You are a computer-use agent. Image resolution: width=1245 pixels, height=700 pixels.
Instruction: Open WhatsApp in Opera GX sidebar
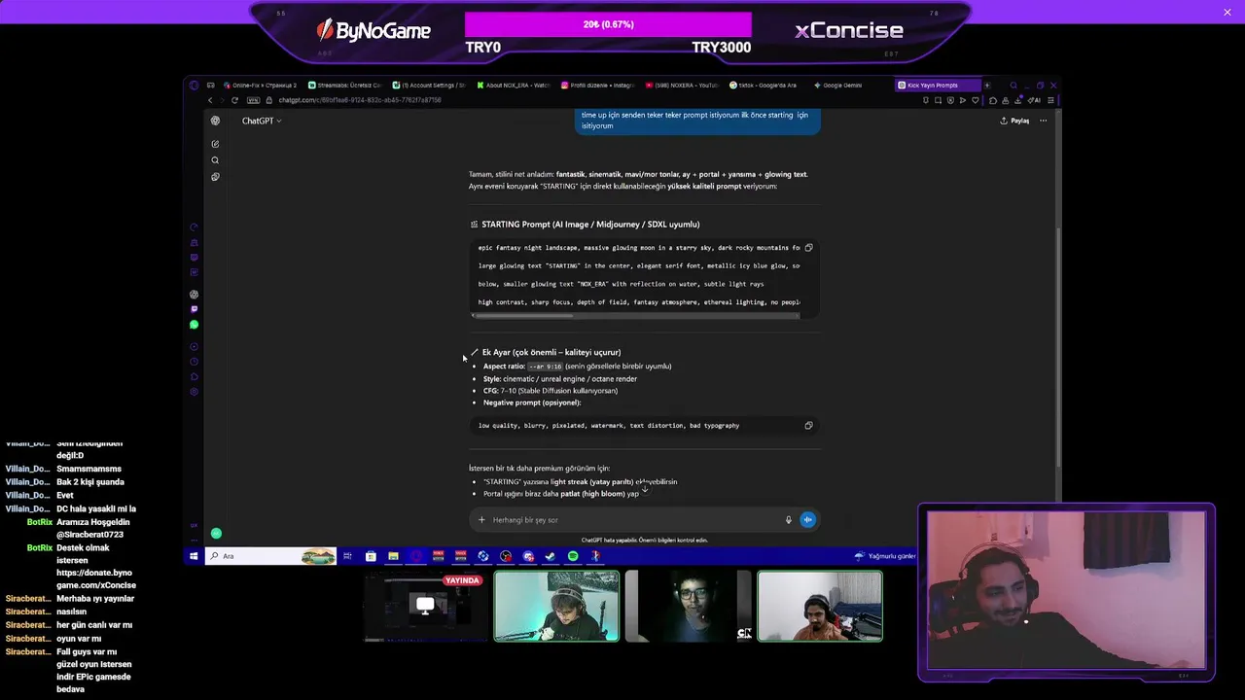pyautogui.click(x=194, y=325)
